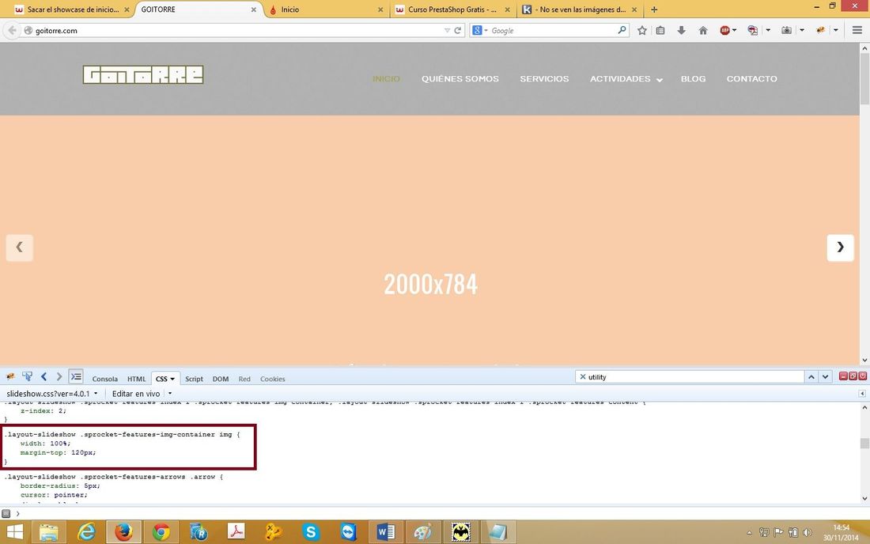
Task: Reload the goitorre.com page
Action: 458,31
